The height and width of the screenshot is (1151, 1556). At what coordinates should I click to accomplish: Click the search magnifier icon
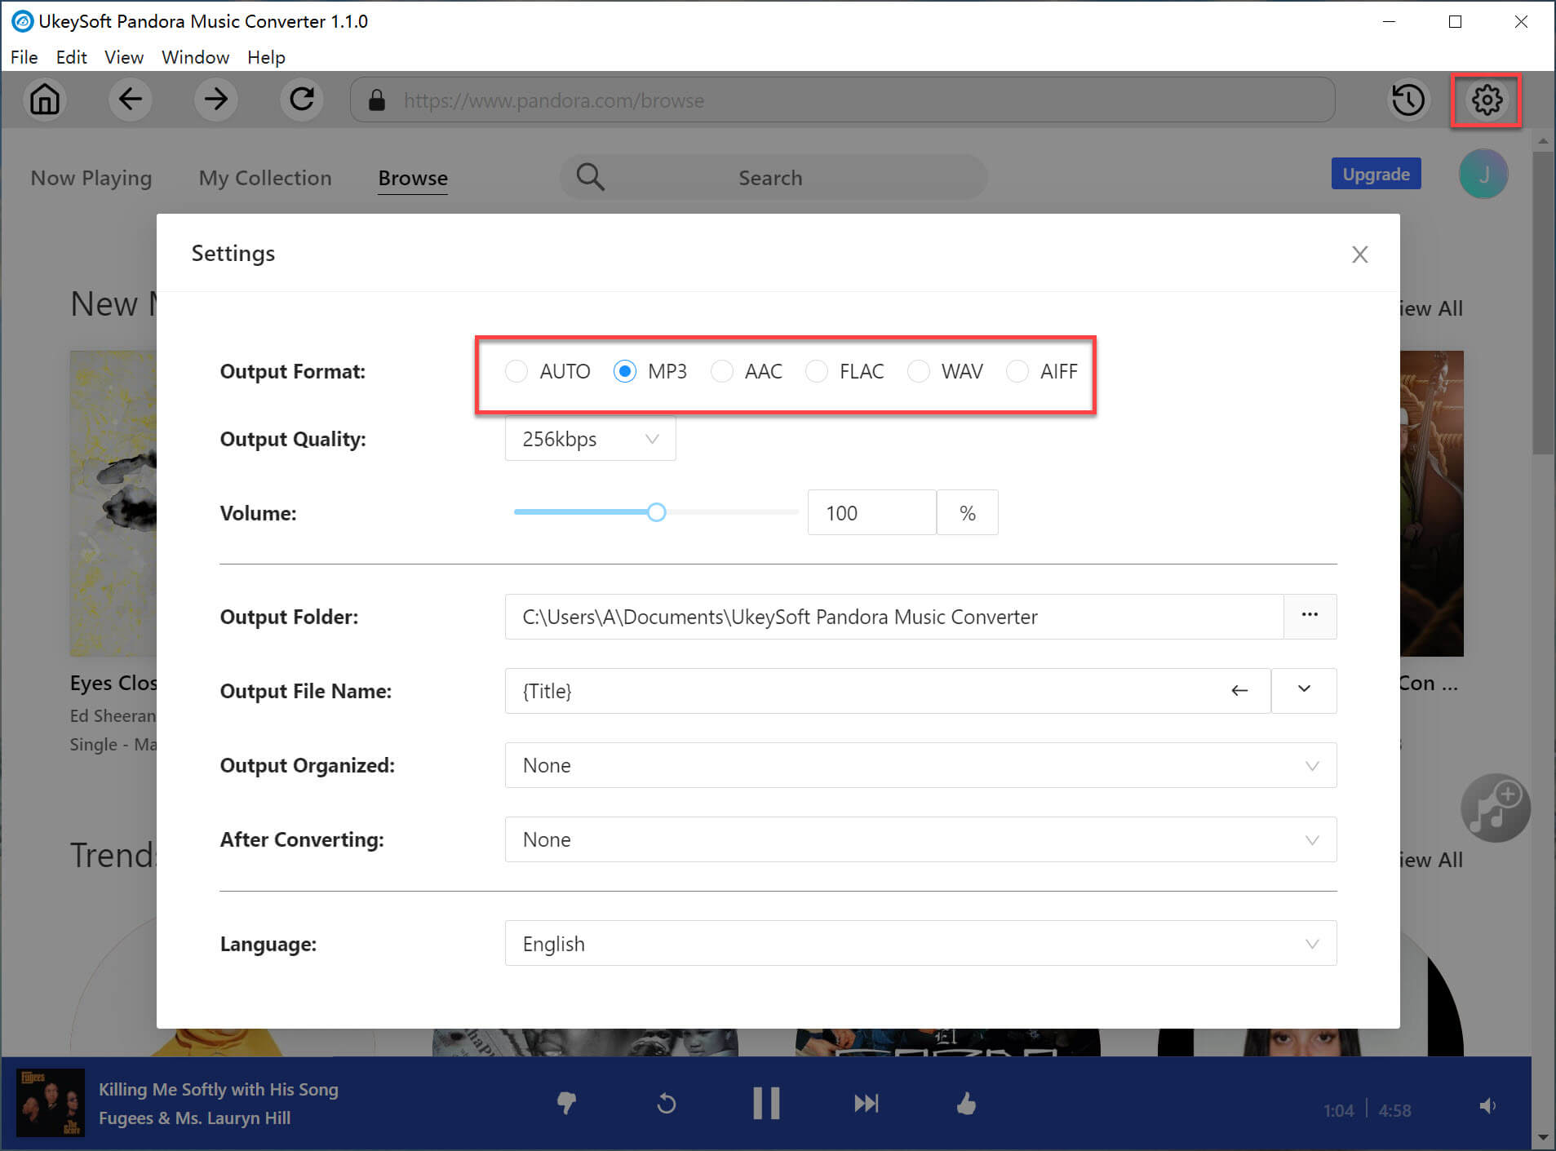[590, 177]
